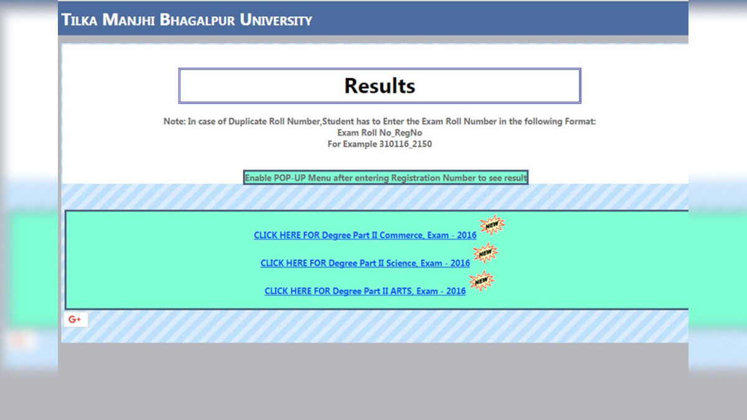Click the Results heading box

[x=380, y=86]
